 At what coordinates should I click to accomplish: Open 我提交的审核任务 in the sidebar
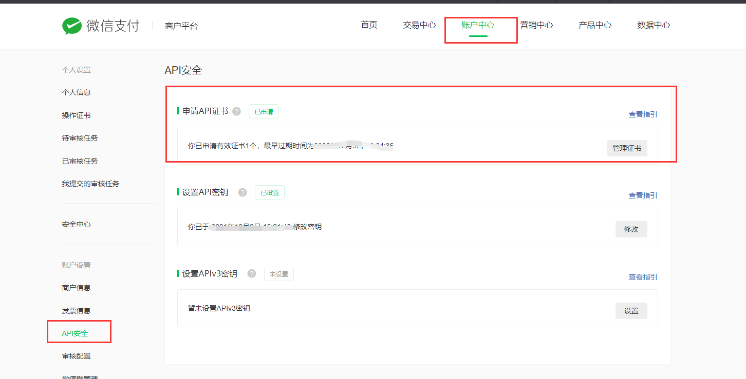[x=90, y=184]
